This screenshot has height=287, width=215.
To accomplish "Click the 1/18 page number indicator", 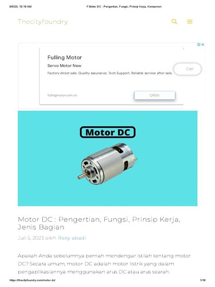I will click(203, 280).
